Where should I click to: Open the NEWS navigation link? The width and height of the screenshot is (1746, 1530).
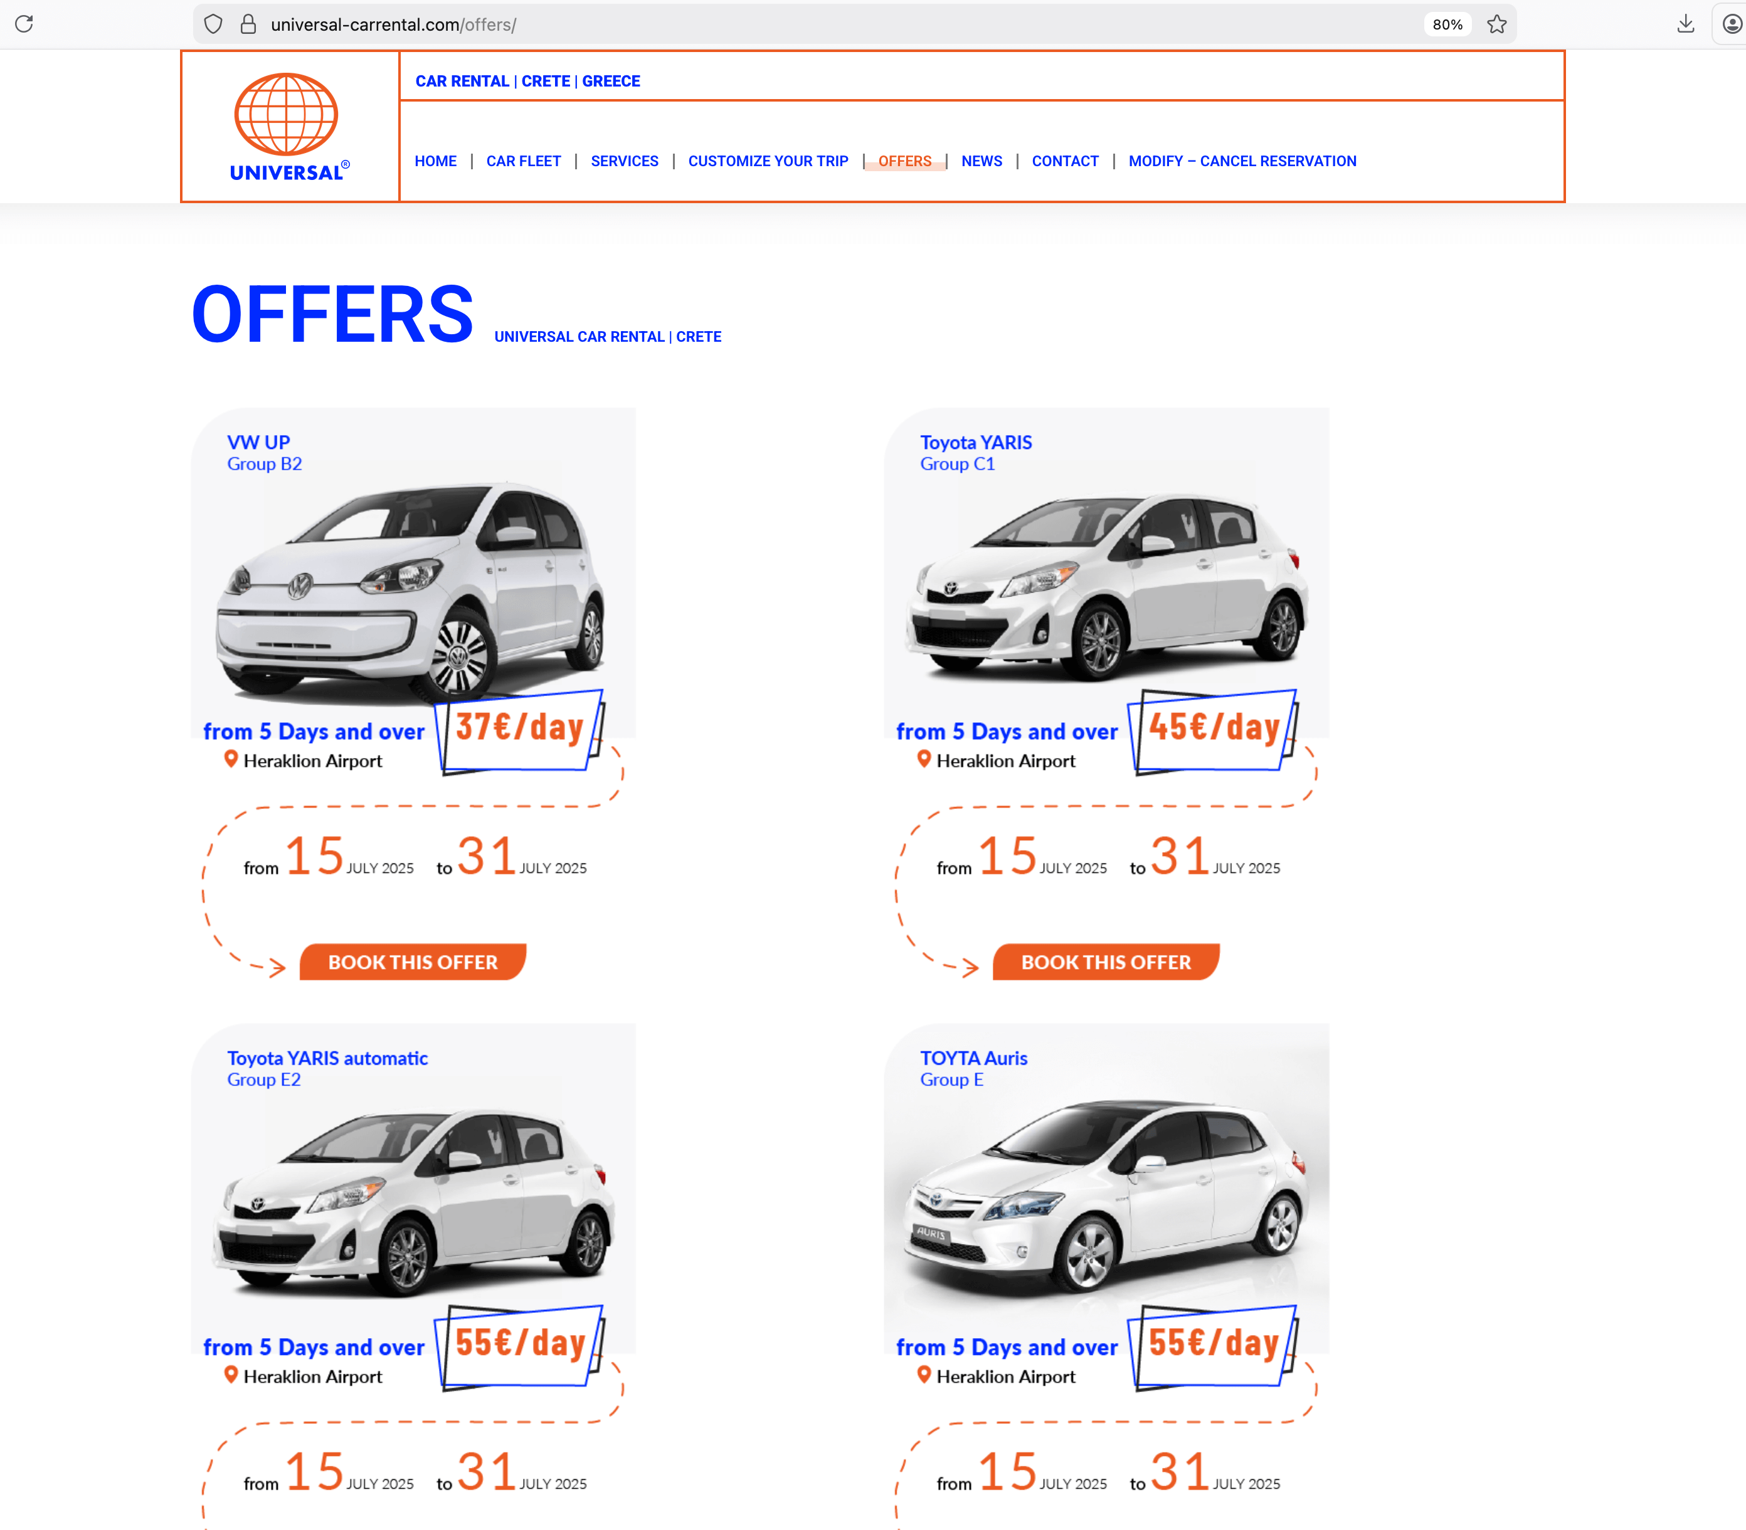click(x=982, y=161)
